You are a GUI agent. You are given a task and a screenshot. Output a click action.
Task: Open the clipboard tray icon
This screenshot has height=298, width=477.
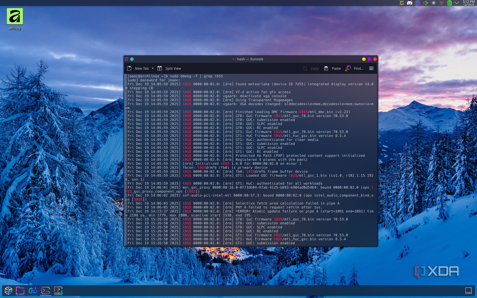click(417, 3)
